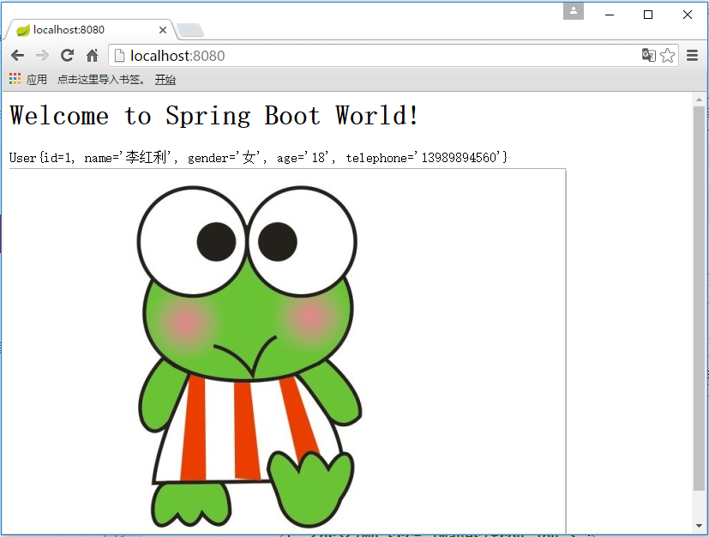
Task: Maximize the browser window
Action: [x=648, y=15]
